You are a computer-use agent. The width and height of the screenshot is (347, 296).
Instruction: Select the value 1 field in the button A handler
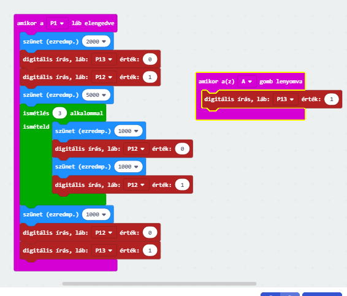pos(331,99)
